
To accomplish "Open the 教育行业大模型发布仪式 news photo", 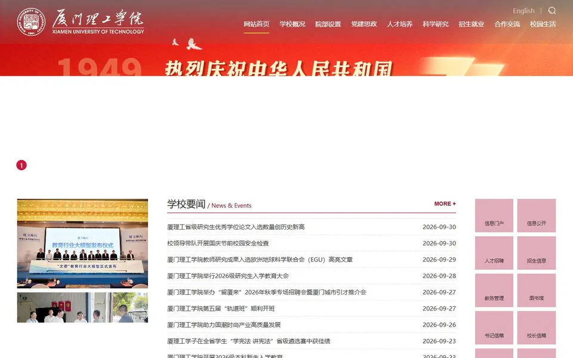I will [x=82, y=243].
